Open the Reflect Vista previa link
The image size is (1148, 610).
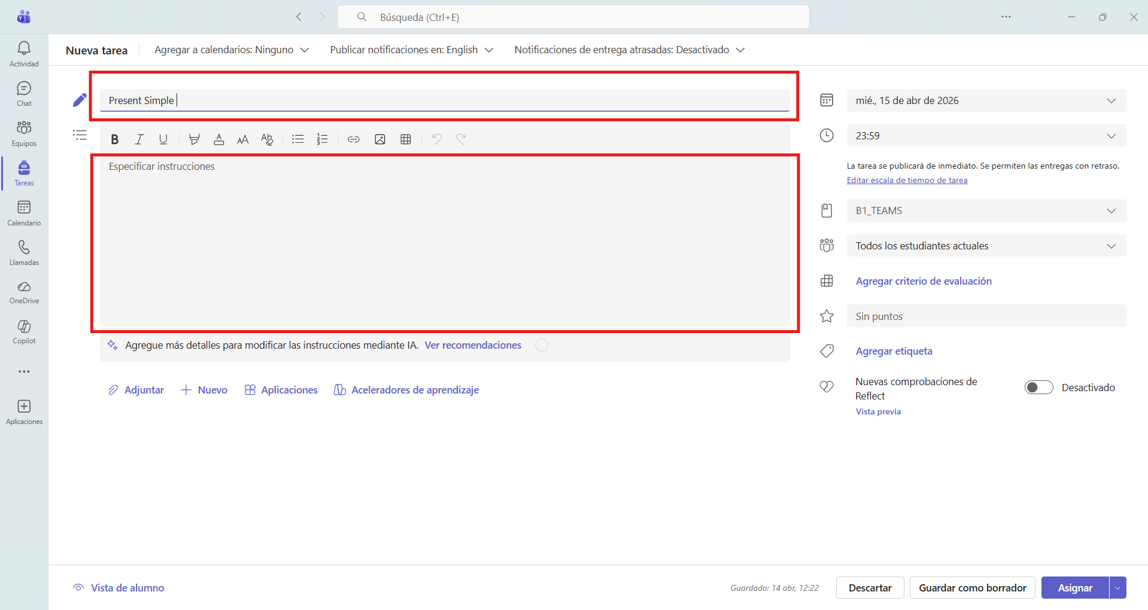[878, 411]
